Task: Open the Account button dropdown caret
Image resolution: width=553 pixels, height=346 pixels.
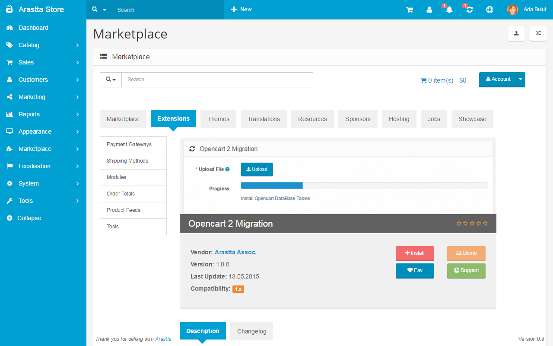Action: (521, 79)
